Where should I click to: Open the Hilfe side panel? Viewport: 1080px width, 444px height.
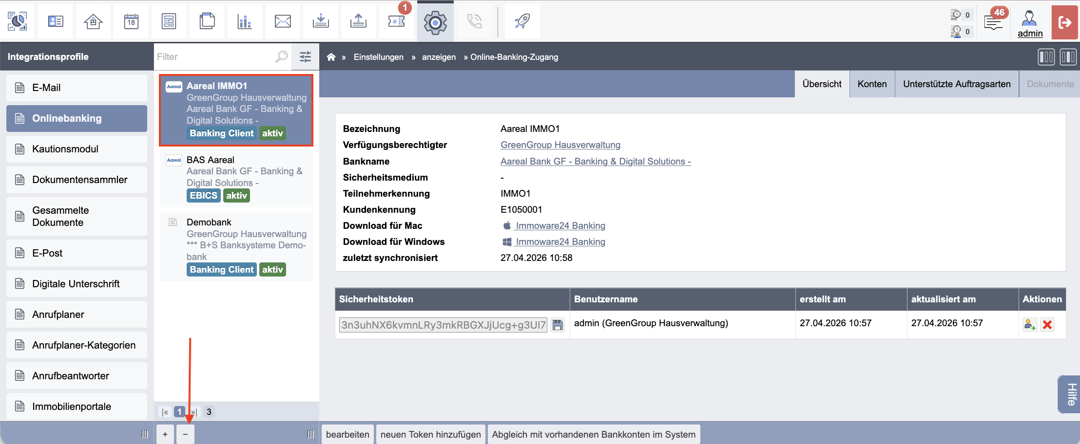1069,394
